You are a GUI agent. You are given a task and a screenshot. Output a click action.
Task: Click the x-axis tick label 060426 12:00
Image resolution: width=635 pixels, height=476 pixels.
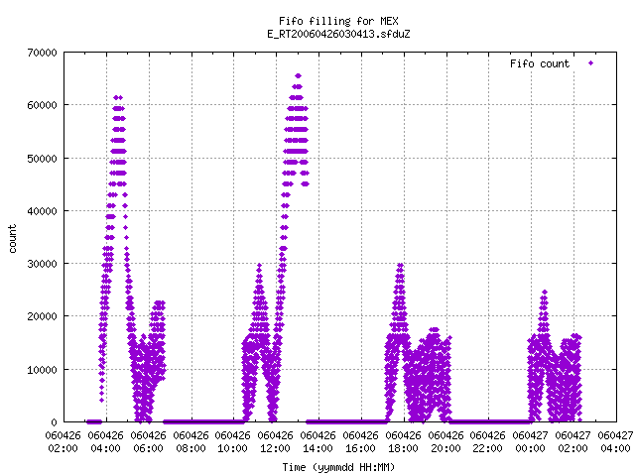click(x=275, y=442)
